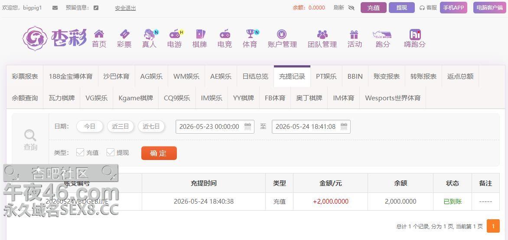This screenshot has height=240, width=508.
Task: Switch to the 账变报表 tab
Action: [x=387, y=77]
